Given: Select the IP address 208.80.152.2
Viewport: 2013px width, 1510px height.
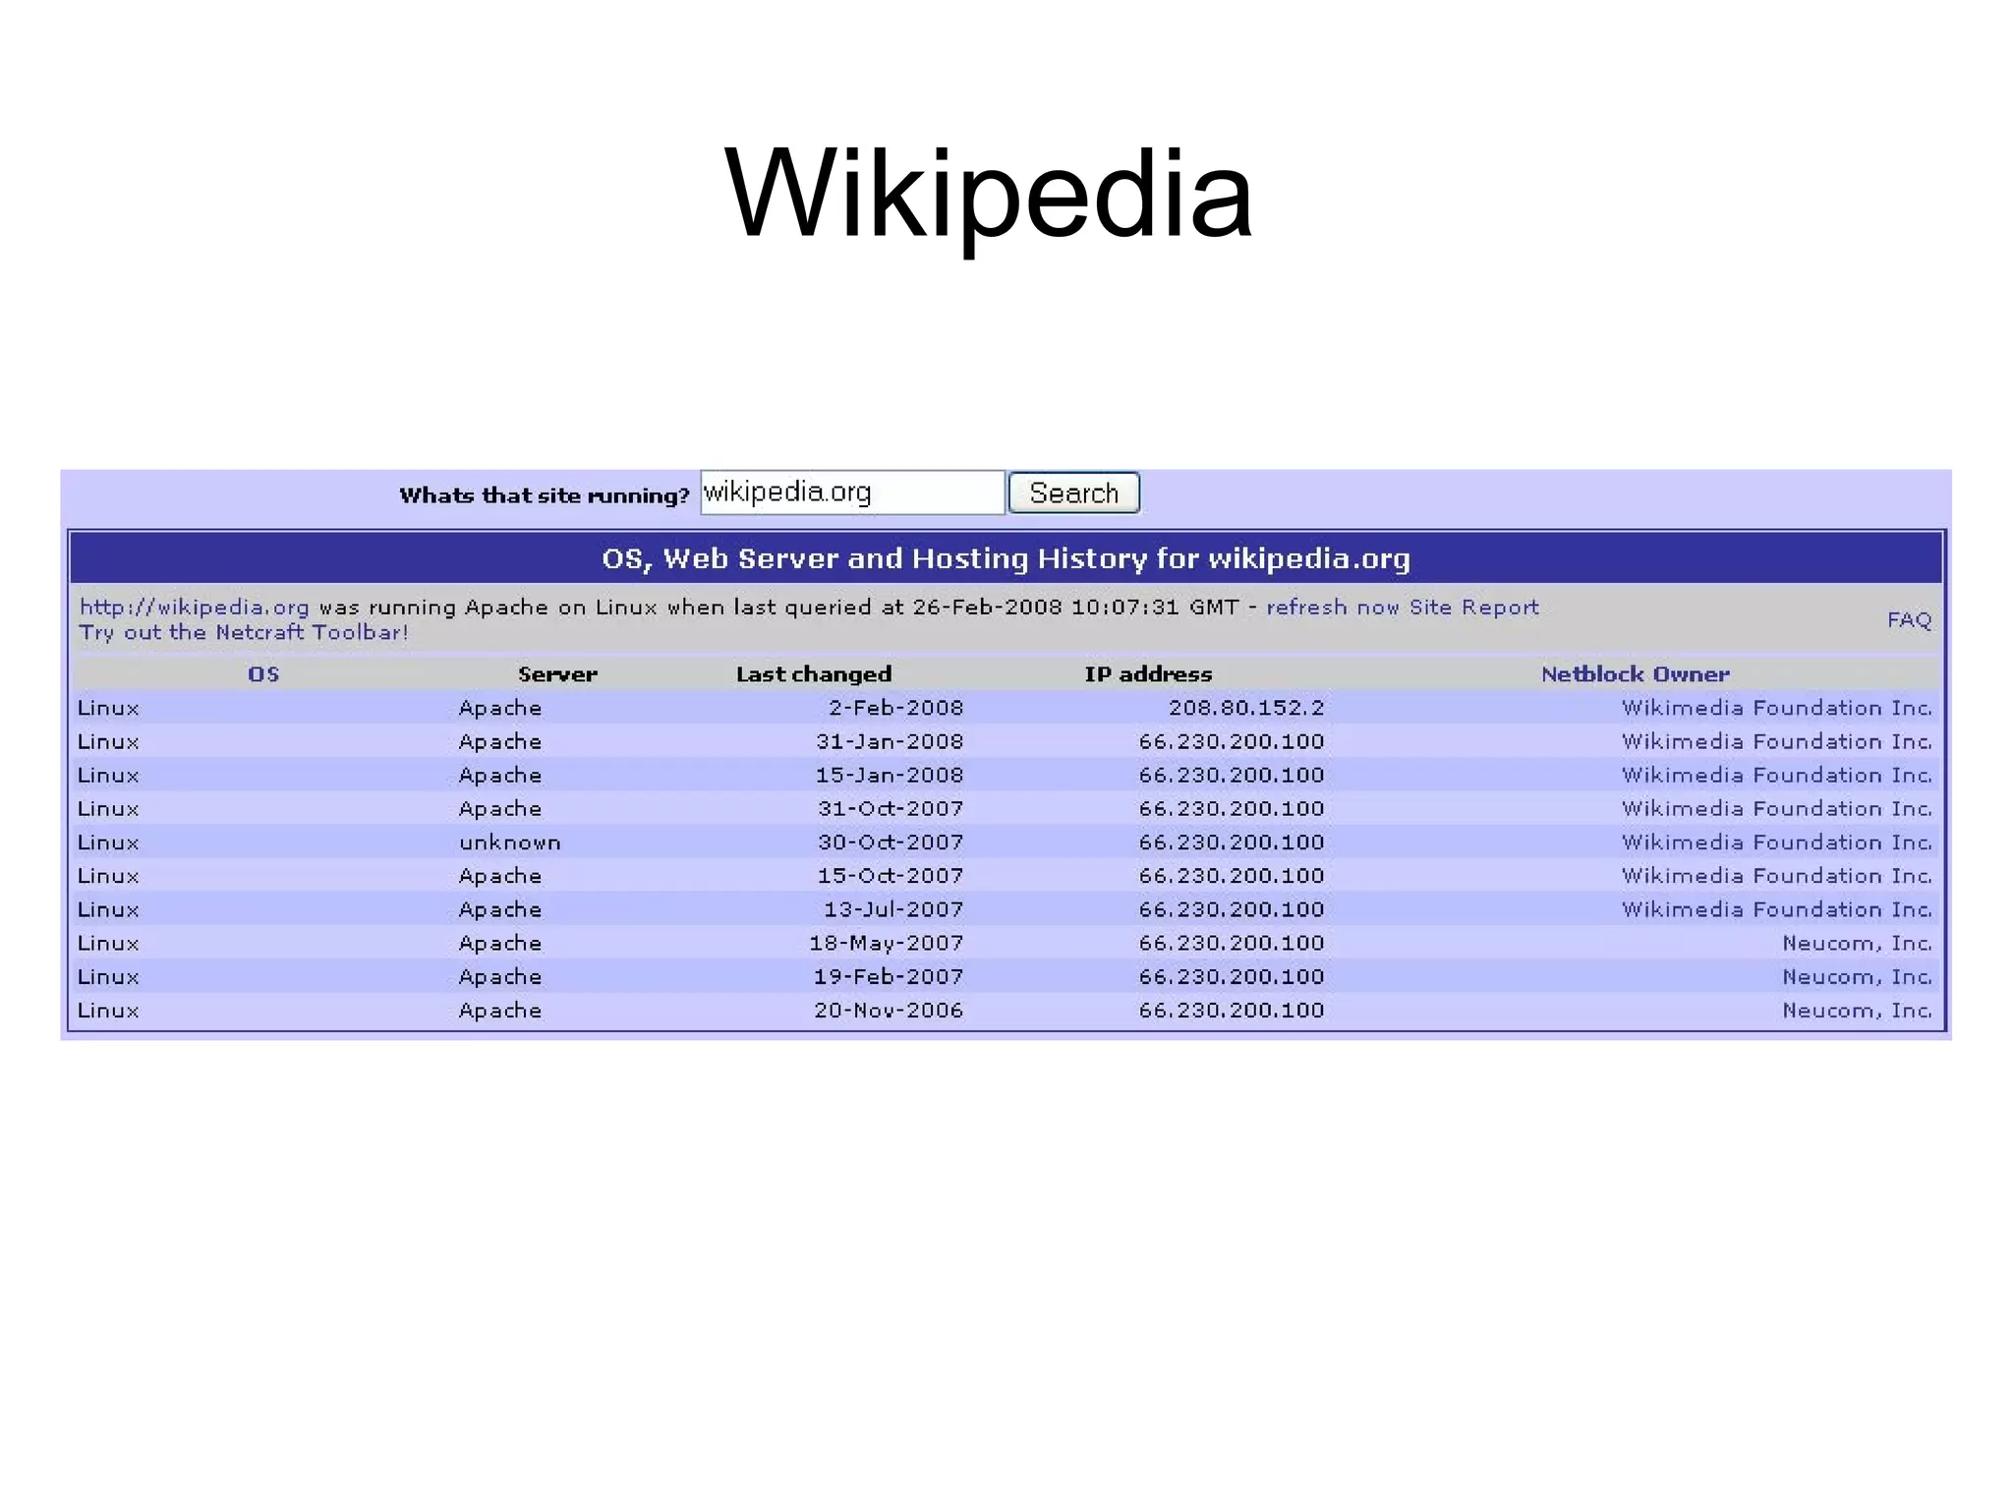Looking at the screenshot, I should tap(1246, 708).
